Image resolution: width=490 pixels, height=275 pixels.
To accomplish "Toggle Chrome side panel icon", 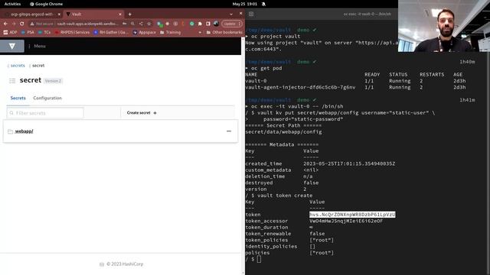I will (208, 24).
